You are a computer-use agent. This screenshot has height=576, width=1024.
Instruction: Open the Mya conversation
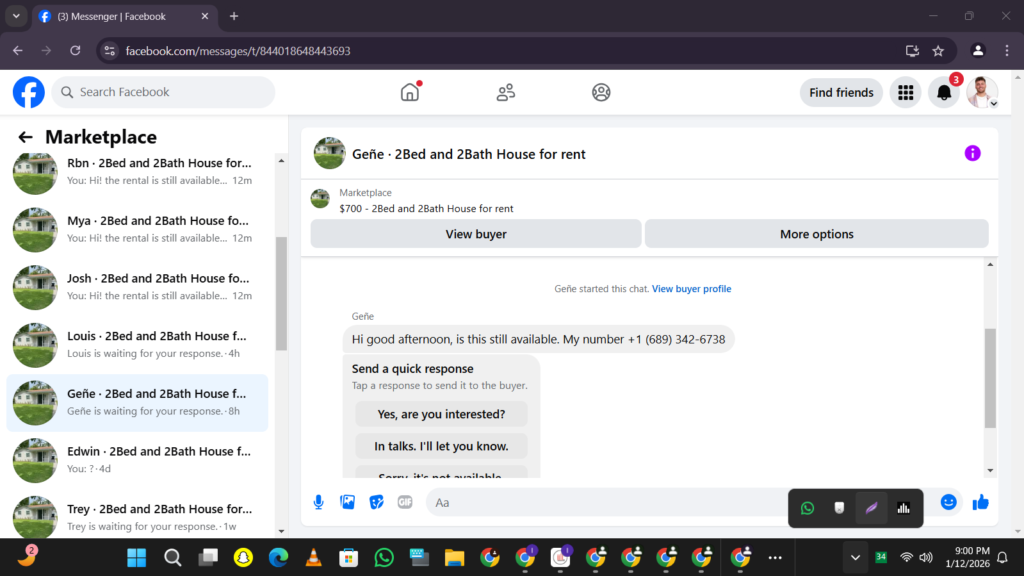click(137, 229)
